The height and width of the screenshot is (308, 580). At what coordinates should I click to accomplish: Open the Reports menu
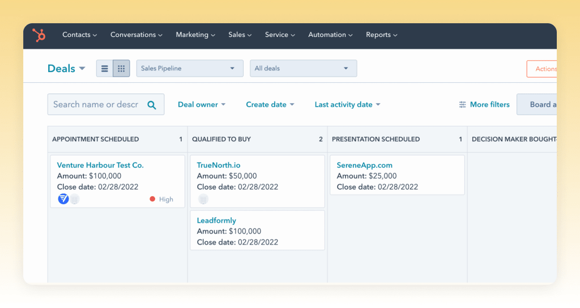pyautogui.click(x=381, y=35)
